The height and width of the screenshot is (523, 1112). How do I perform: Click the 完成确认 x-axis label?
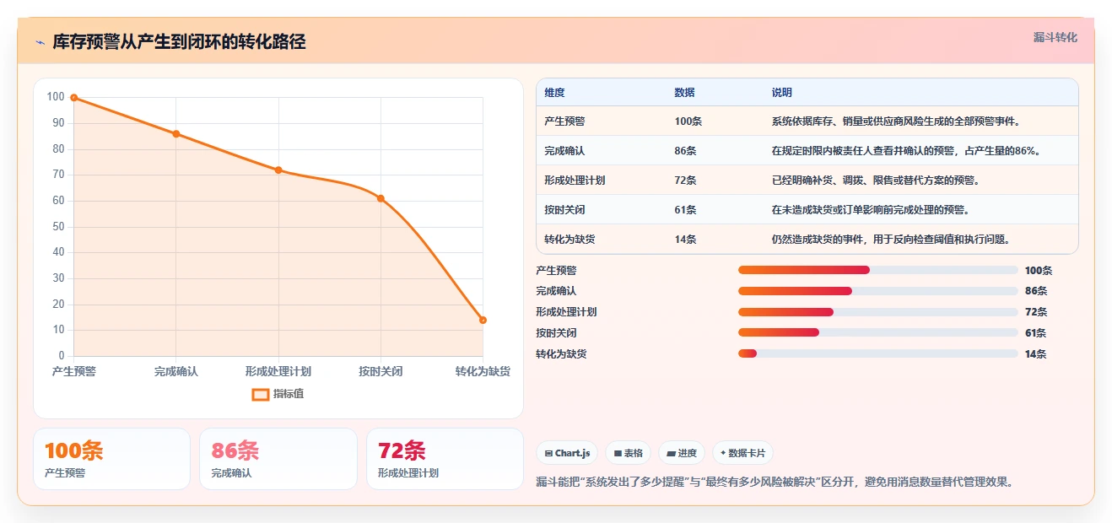pos(176,371)
